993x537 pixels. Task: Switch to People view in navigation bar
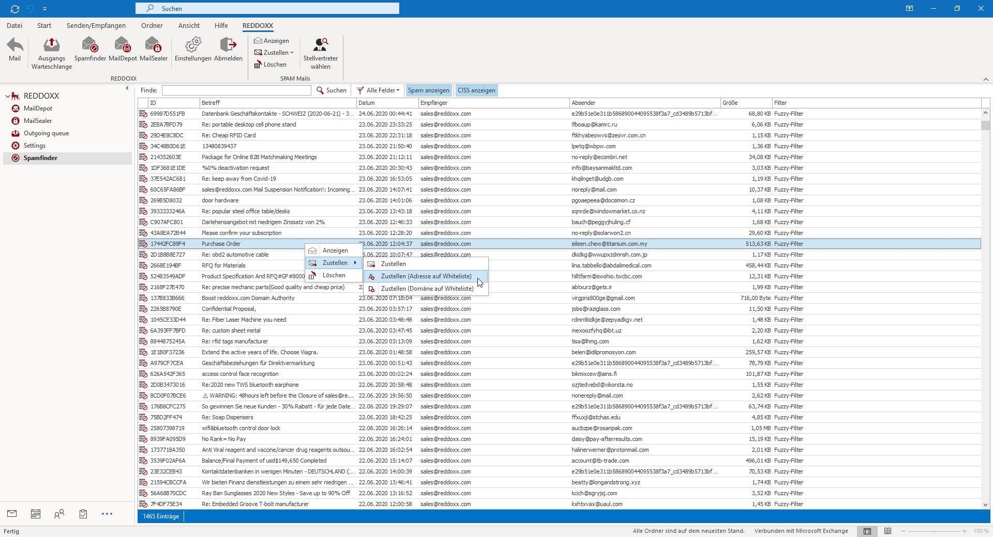pyautogui.click(x=59, y=514)
